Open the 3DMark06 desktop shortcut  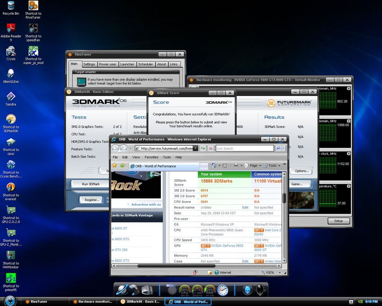(11, 123)
